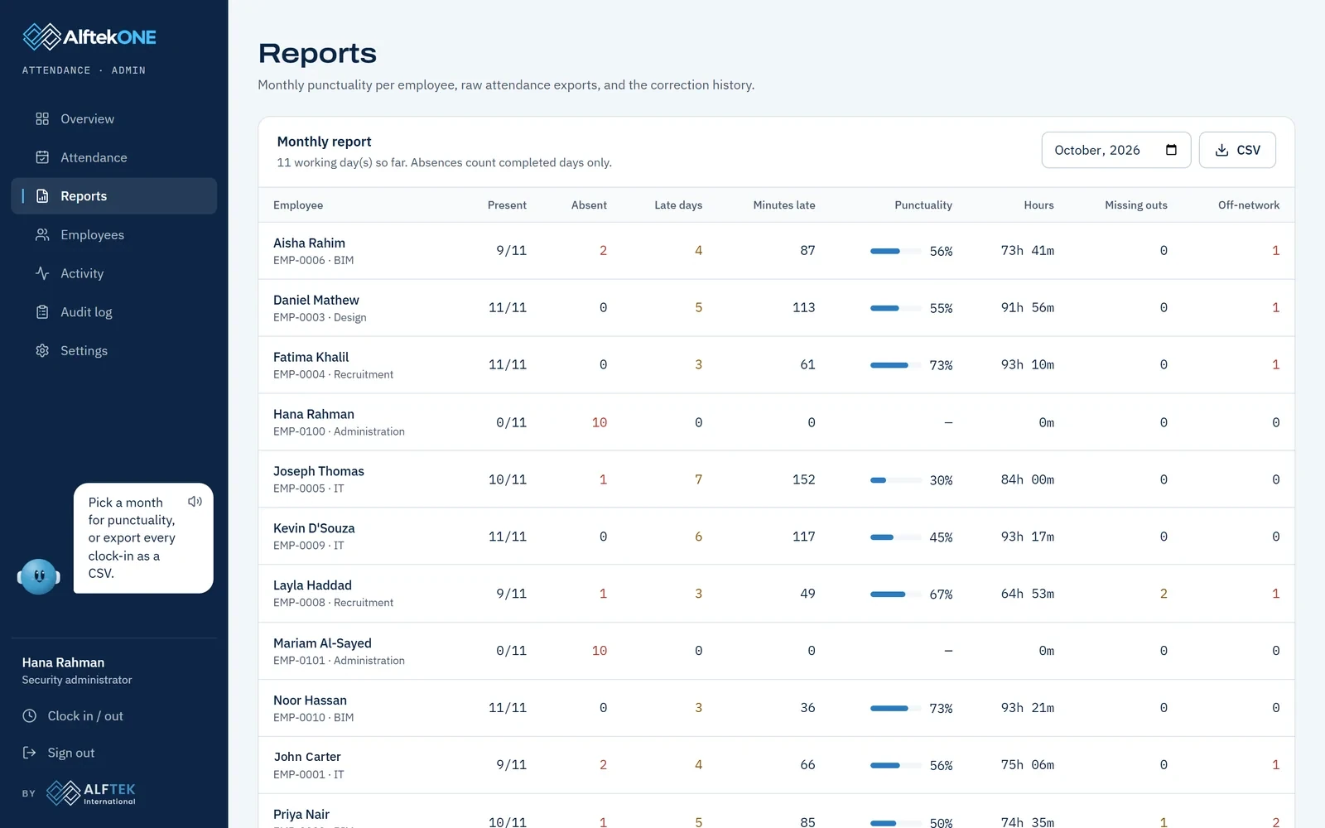
Task: Click the AlftekONE logo
Action: click(89, 36)
